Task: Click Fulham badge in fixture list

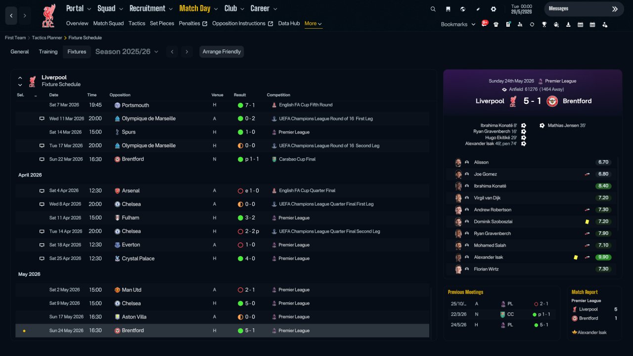Action: pyautogui.click(x=117, y=218)
